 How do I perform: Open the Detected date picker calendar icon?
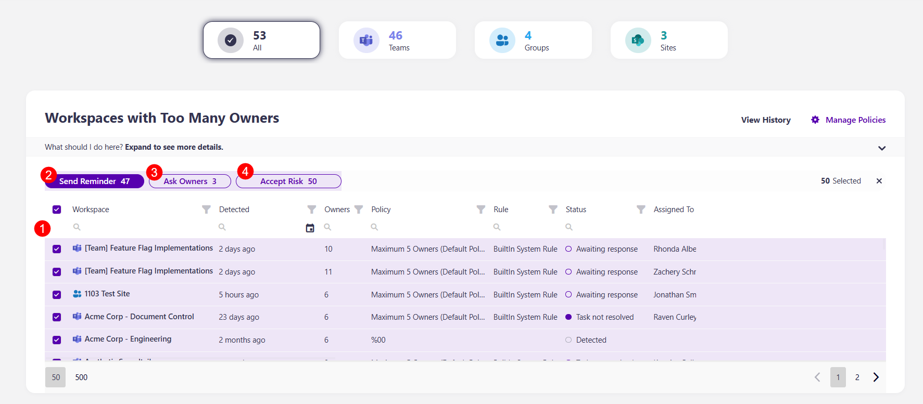coord(310,228)
